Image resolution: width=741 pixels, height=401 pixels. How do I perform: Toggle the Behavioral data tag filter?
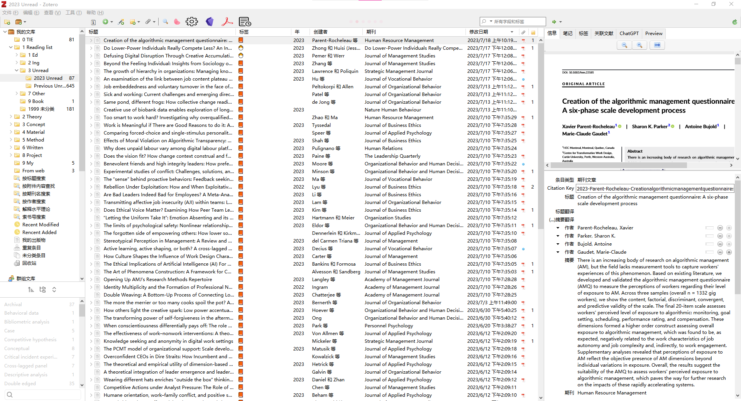21,313
